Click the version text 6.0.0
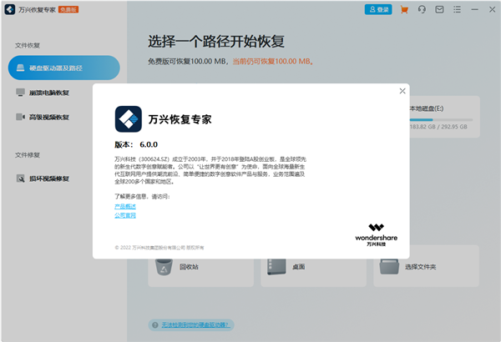This screenshot has height=342, width=501. (149, 144)
